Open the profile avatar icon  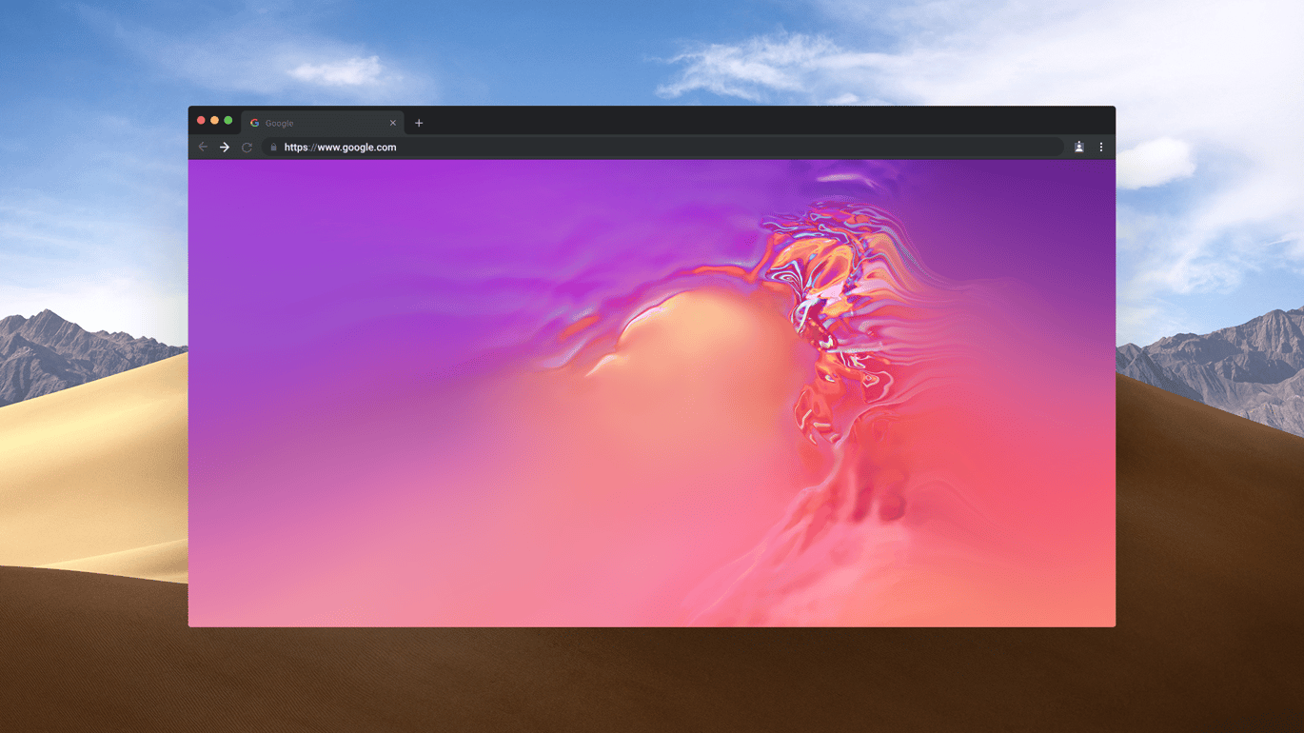point(1079,148)
